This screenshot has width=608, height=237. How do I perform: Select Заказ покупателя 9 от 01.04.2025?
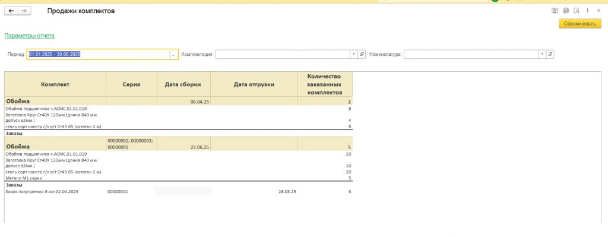(42, 192)
